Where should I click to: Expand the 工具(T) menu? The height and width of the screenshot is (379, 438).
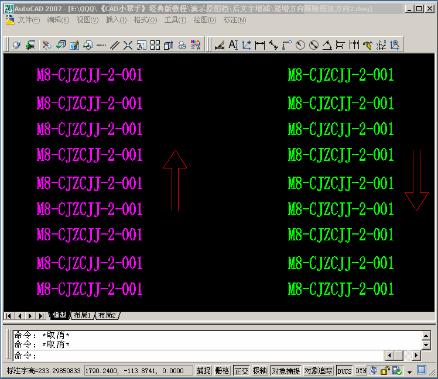tap(174, 20)
